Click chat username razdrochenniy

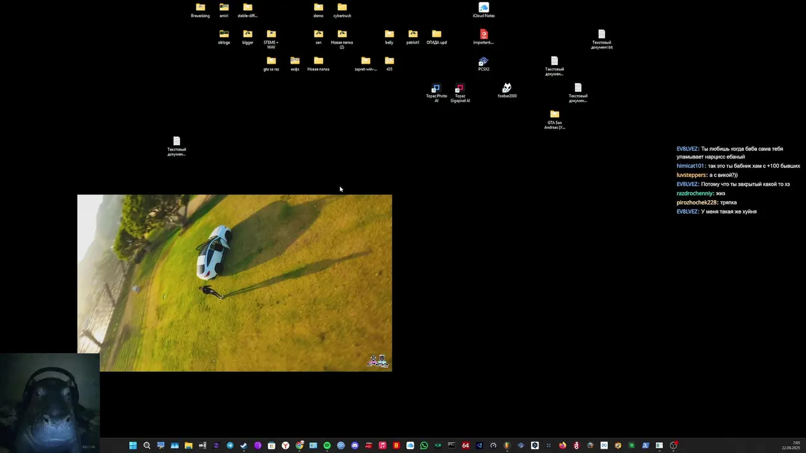click(x=695, y=194)
